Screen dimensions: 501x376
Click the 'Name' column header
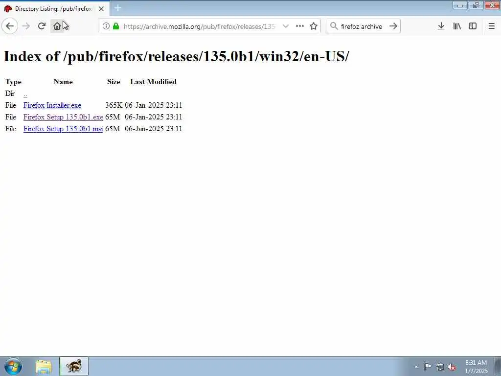(63, 82)
